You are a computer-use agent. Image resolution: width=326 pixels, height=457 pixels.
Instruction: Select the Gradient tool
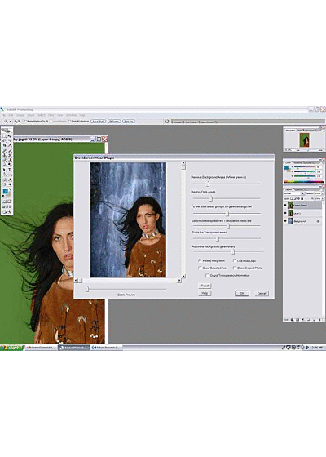(10, 160)
